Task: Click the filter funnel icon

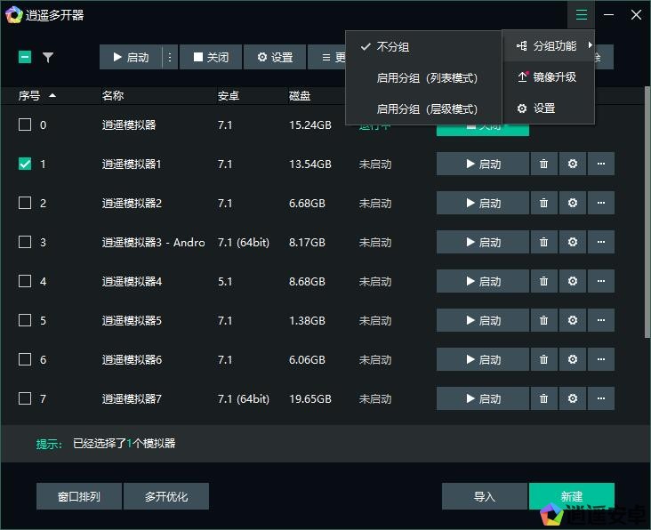Action: tap(48, 57)
